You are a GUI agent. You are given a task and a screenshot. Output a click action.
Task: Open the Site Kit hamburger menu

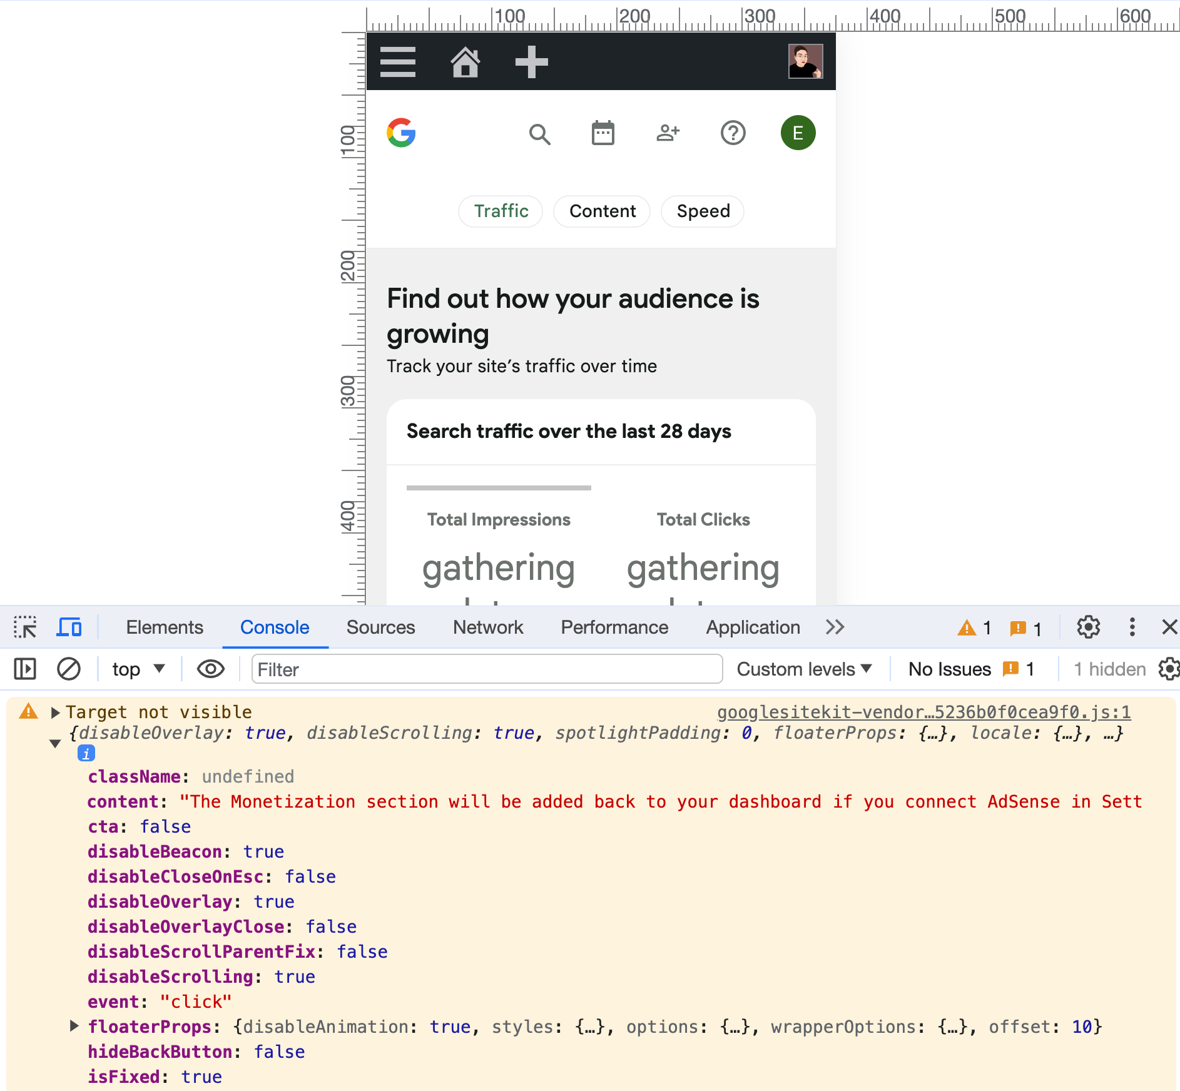(399, 61)
